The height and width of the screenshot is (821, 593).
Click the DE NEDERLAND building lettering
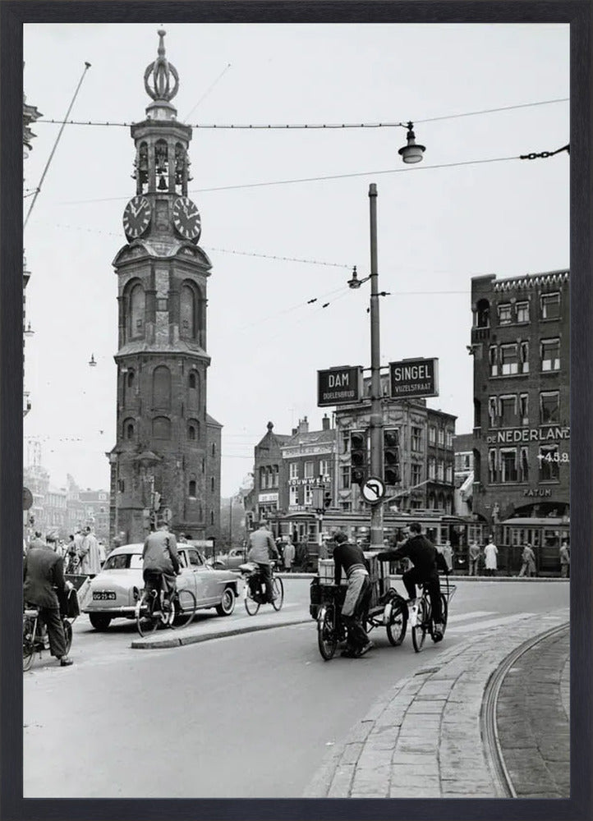[527, 435]
